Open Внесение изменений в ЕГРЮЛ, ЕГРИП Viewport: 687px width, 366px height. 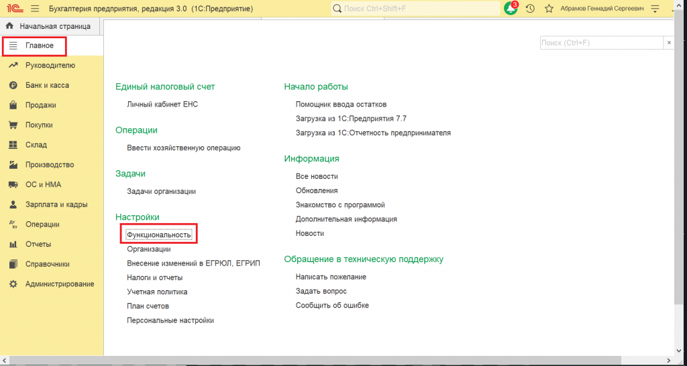(x=193, y=263)
